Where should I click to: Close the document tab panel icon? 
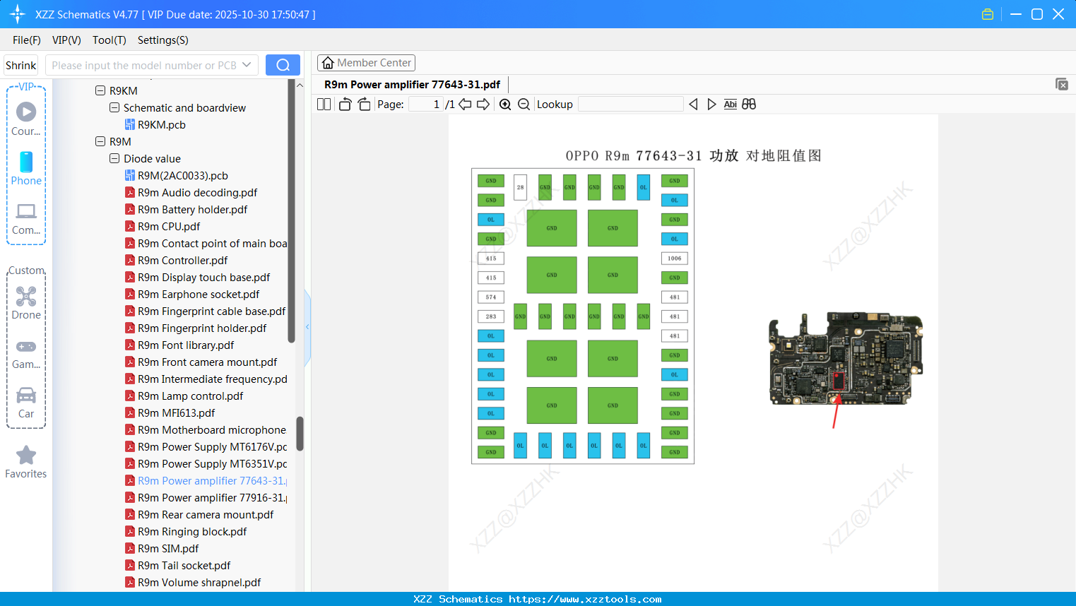click(1062, 84)
